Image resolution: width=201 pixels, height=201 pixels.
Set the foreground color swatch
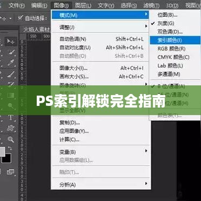[x=2, y=152]
